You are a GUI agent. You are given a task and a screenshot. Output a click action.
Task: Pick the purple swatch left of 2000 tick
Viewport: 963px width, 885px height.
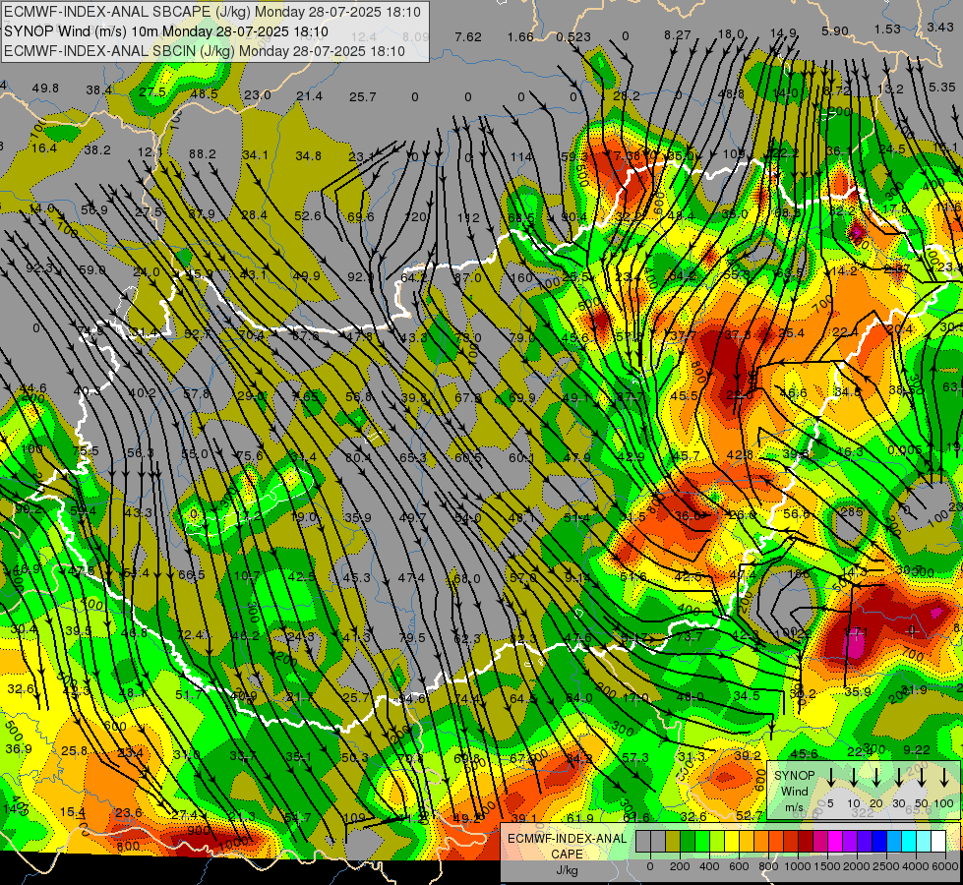pos(849,842)
